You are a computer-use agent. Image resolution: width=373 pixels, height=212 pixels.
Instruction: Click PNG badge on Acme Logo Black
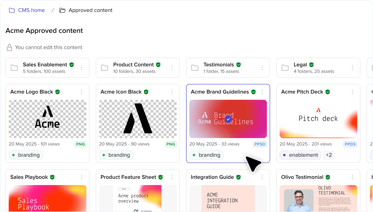coord(80,144)
